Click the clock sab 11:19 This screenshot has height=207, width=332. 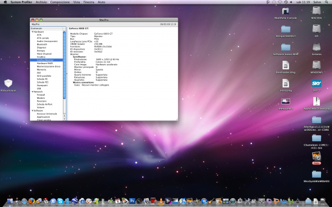[303, 2]
